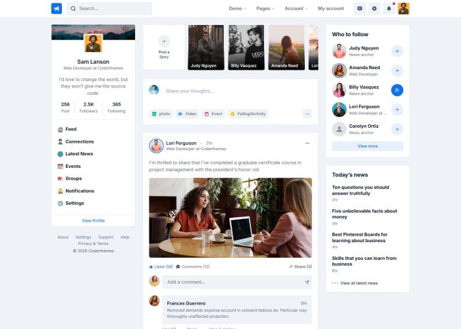Add a Video to the post
The image size is (461, 329).
(x=187, y=114)
